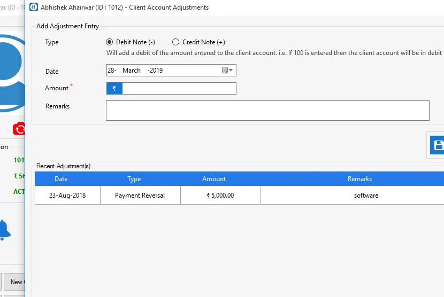Click the blue floppy disk save icon
Viewport: 444px width, 297px height.
438,145
